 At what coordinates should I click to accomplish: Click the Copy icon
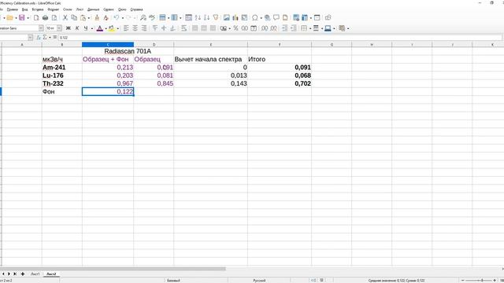(x=74, y=17)
